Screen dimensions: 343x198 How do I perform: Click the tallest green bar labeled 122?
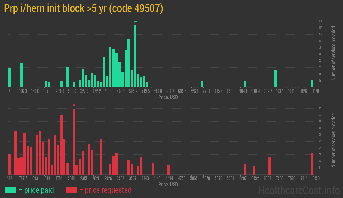click(x=135, y=56)
